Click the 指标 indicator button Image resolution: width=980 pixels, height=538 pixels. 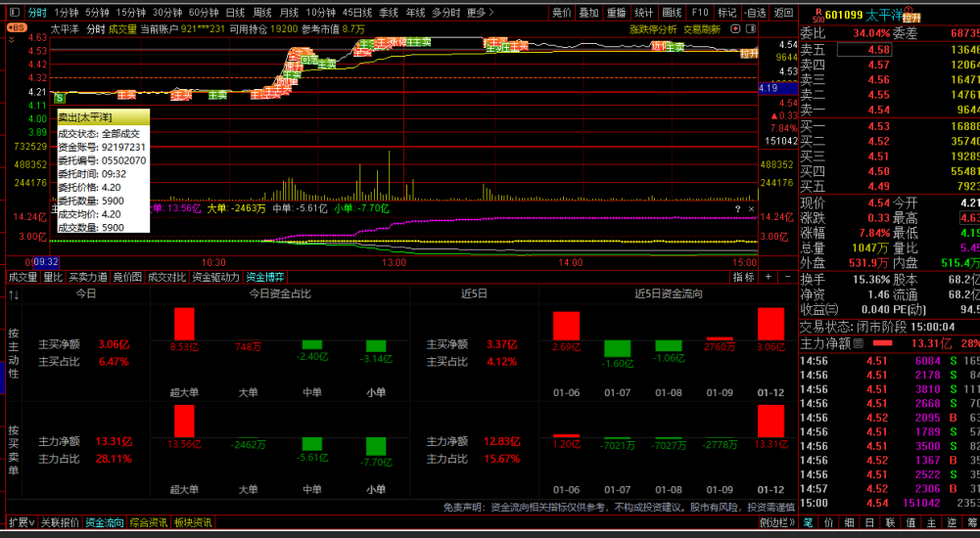point(744,277)
